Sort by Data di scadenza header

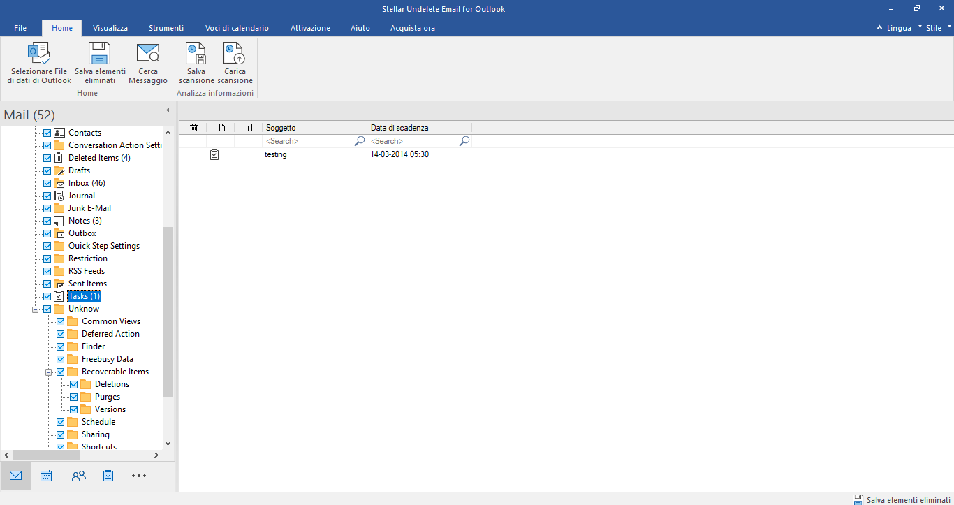[420, 128]
